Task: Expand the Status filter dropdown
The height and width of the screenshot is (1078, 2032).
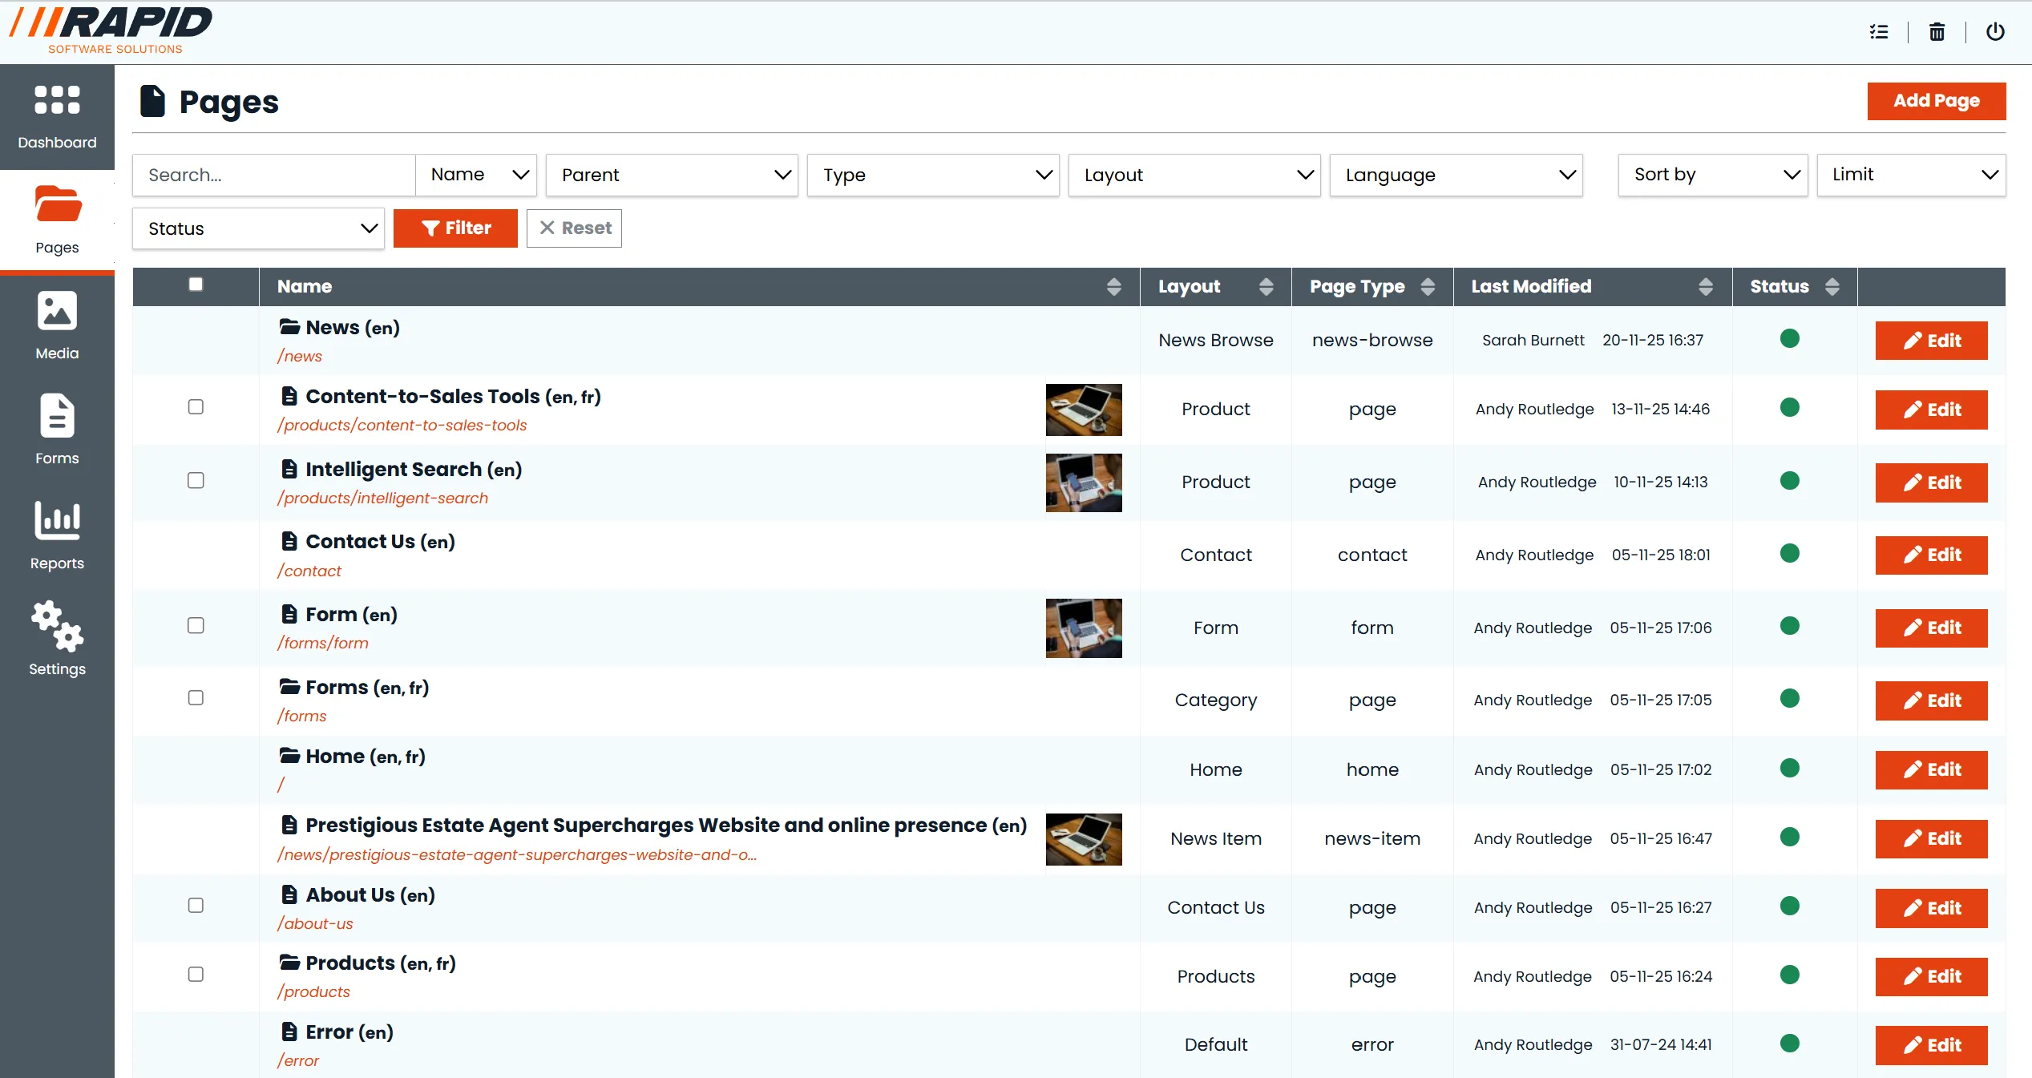Action: tap(258, 228)
